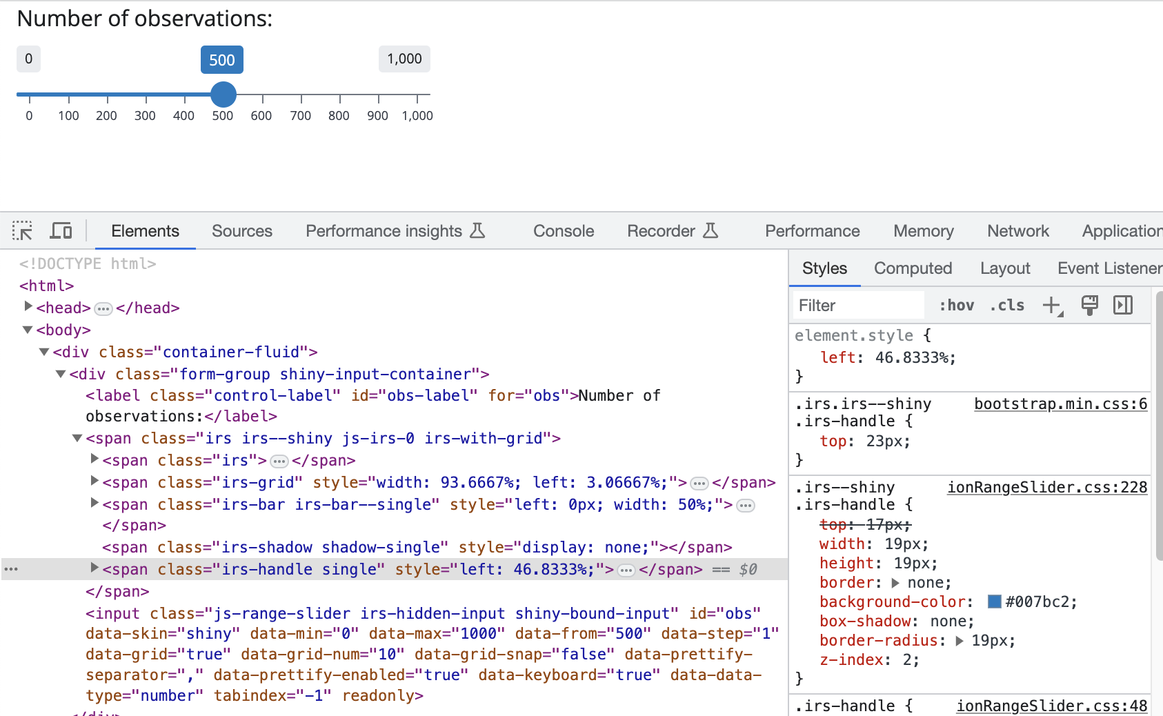The height and width of the screenshot is (716, 1163).
Task: Click the rendering emulations paintbrush icon
Action: pyautogui.click(x=1089, y=305)
